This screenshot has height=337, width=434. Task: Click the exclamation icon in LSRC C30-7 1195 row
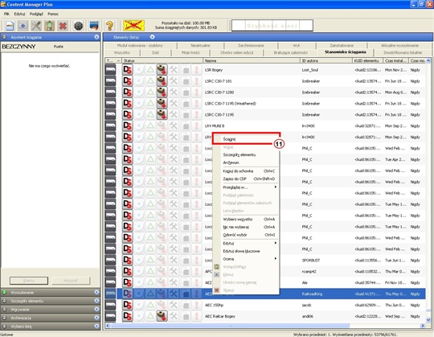pyautogui.click(x=197, y=114)
